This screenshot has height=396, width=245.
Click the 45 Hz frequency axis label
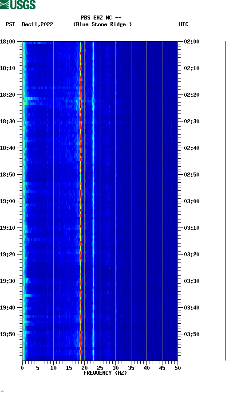coord(162,368)
